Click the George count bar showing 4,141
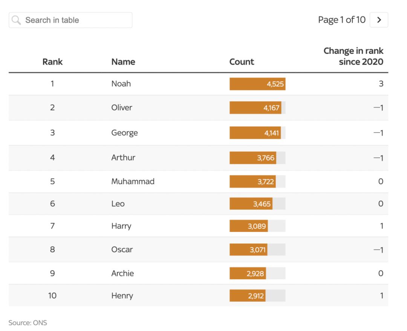This screenshot has height=331, width=407. click(x=255, y=133)
